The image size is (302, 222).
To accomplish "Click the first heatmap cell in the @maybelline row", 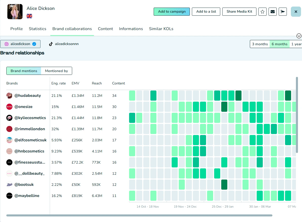I will click(x=132, y=196).
